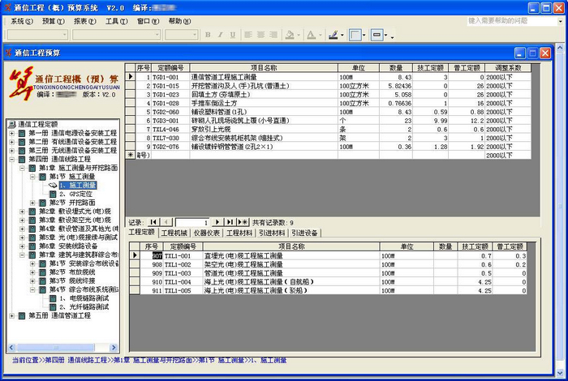Viewport: 568px width, 381px height.
Task: Open the 帮助(H) menu
Action: tap(179, 21)
